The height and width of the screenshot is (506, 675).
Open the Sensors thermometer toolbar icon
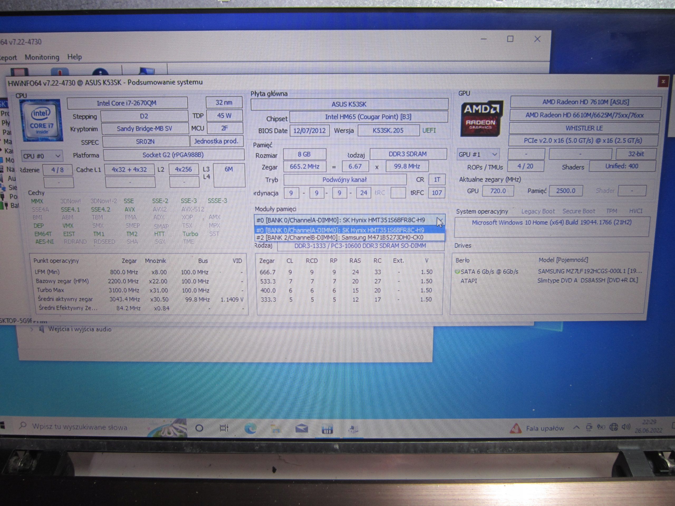pyautogui.click(x=60, y=72)
